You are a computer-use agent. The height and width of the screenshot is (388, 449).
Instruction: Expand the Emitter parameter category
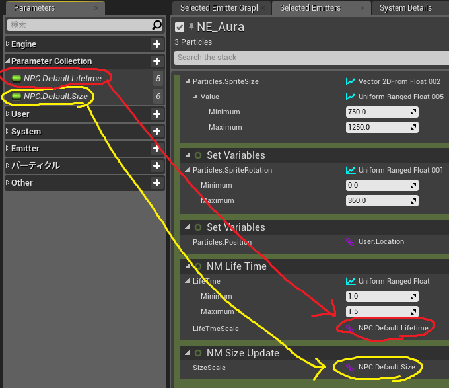(8, 148)
